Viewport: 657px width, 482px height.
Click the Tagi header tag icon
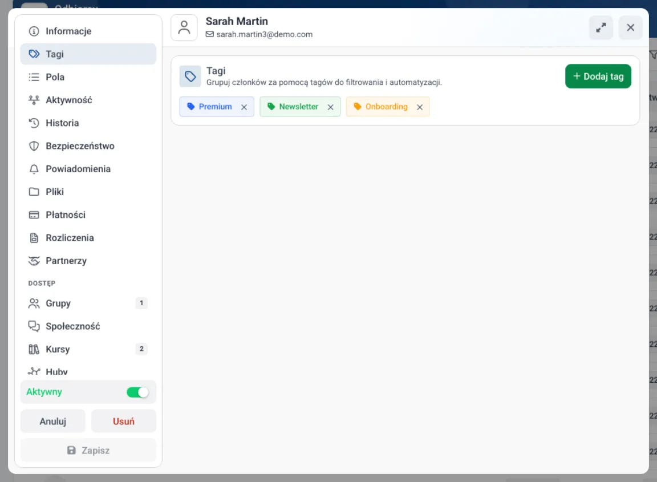(x=190, y=76)
